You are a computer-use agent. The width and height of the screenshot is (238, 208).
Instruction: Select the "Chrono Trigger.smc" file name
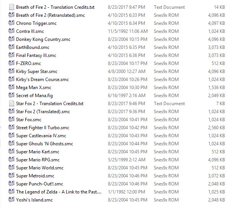click(x=36, y=23)
